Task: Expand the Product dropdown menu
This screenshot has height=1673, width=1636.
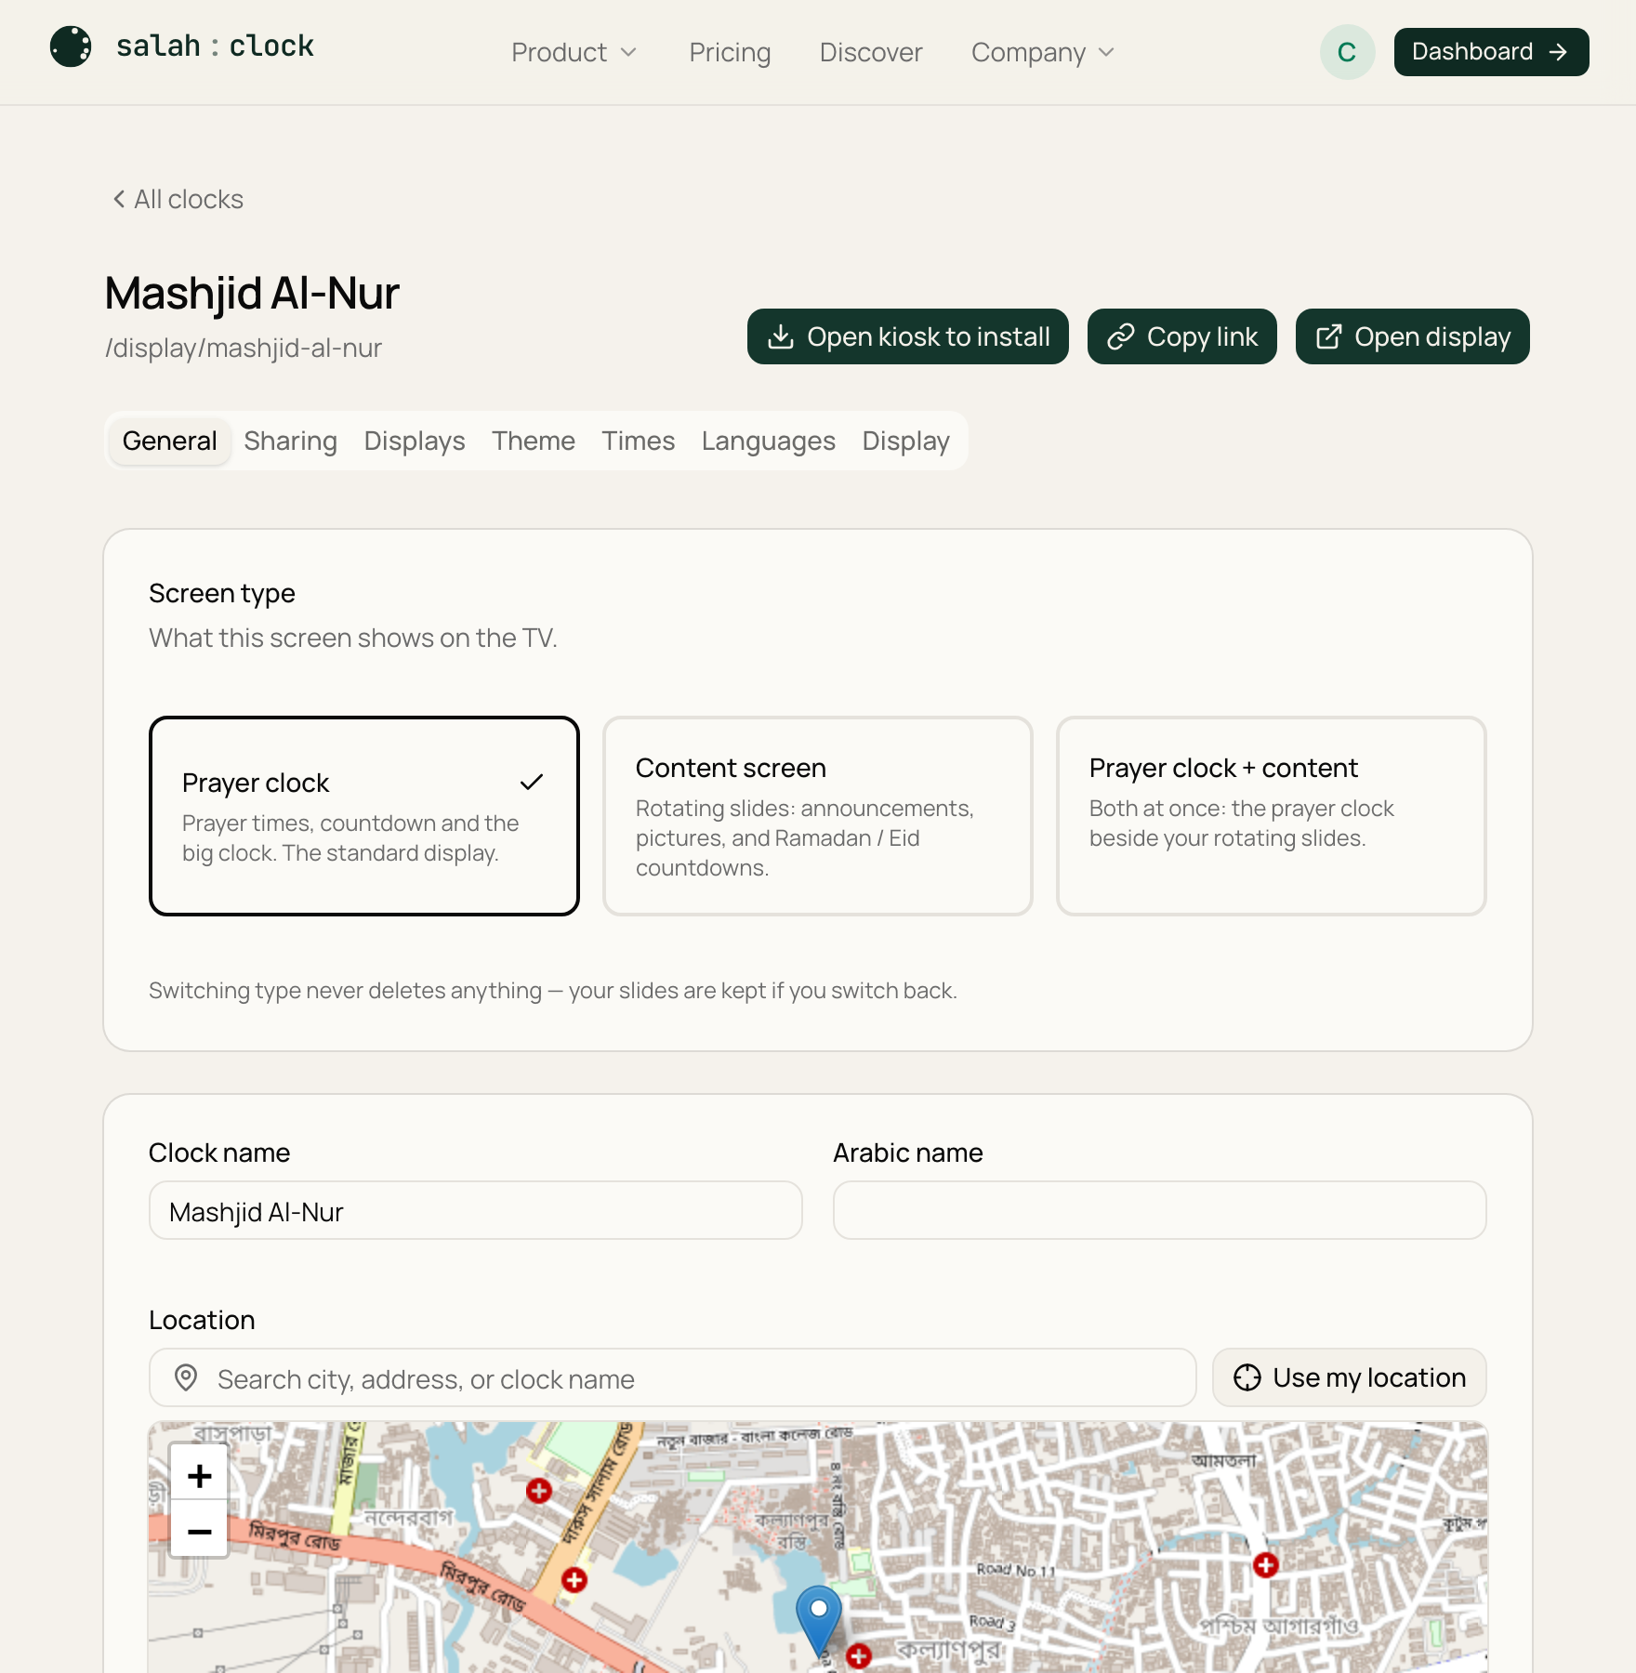Action: tap(574, 52)
